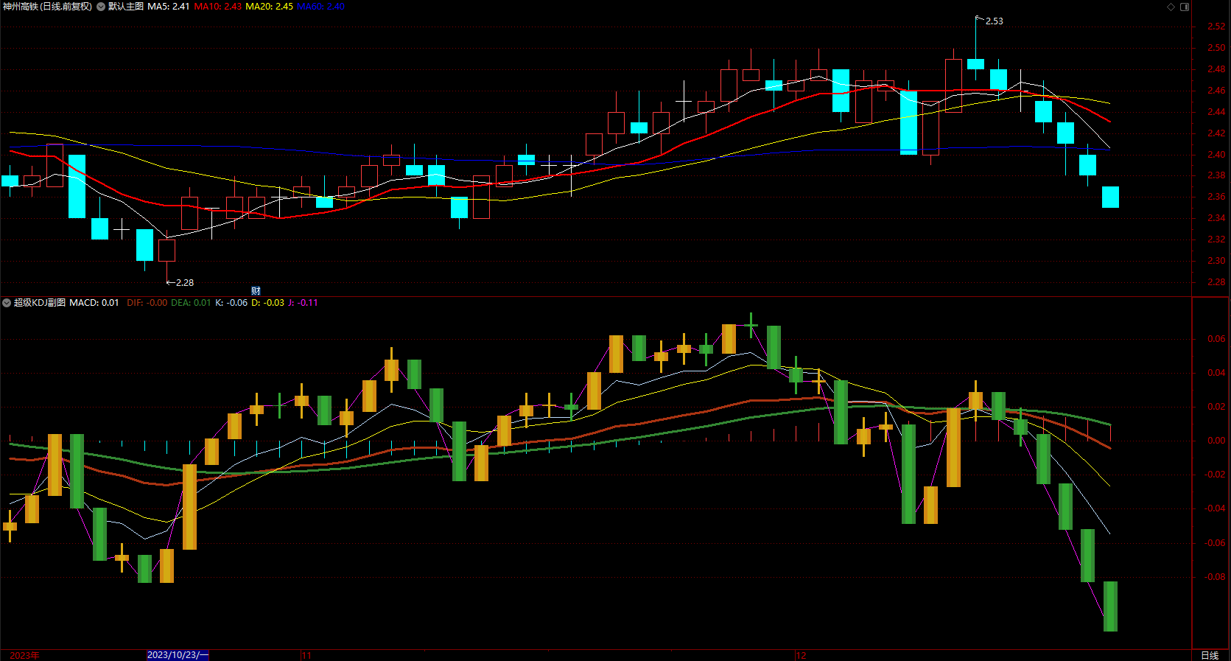Image resolution: width=1231 pixels, height=661 pixels.
Task: Click the 2.28 price axis label
Action: 1216,282
